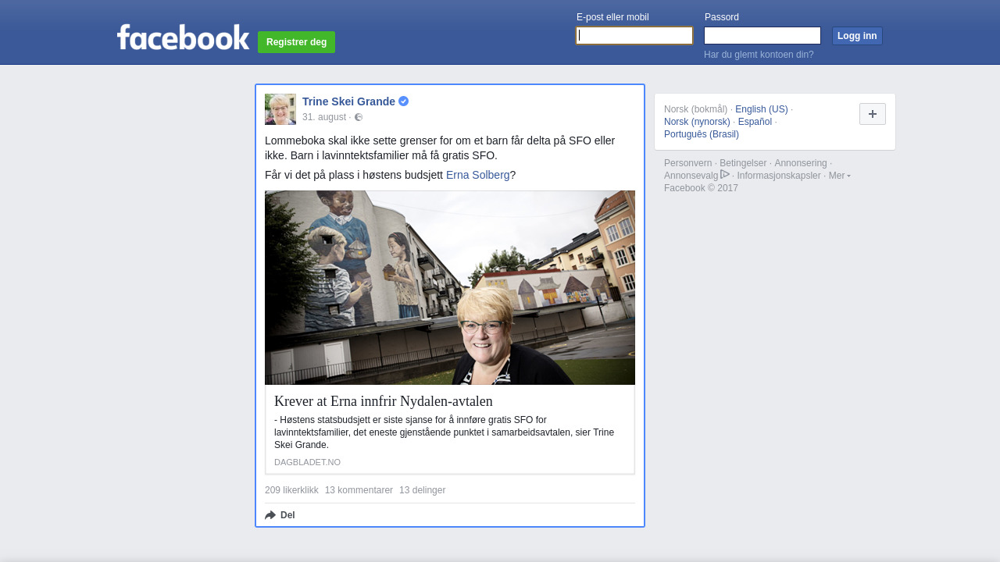Click the verified badge next to Trine Skei Grande
The height and width of the screenshot is (562, 1000).
[x=403, y=101]
